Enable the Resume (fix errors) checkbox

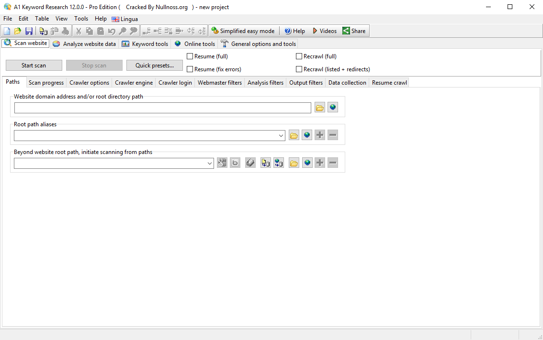point(190,69)
